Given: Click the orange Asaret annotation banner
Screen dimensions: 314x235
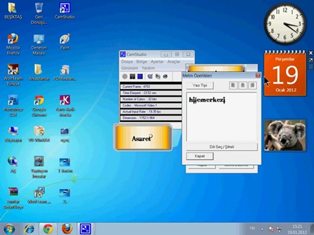Looking at the screenshot, I should [143, 137].
